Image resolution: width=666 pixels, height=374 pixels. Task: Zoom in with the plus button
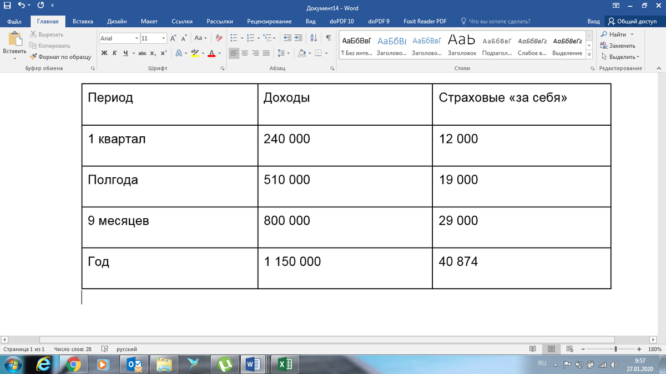[x=640, y=349]
